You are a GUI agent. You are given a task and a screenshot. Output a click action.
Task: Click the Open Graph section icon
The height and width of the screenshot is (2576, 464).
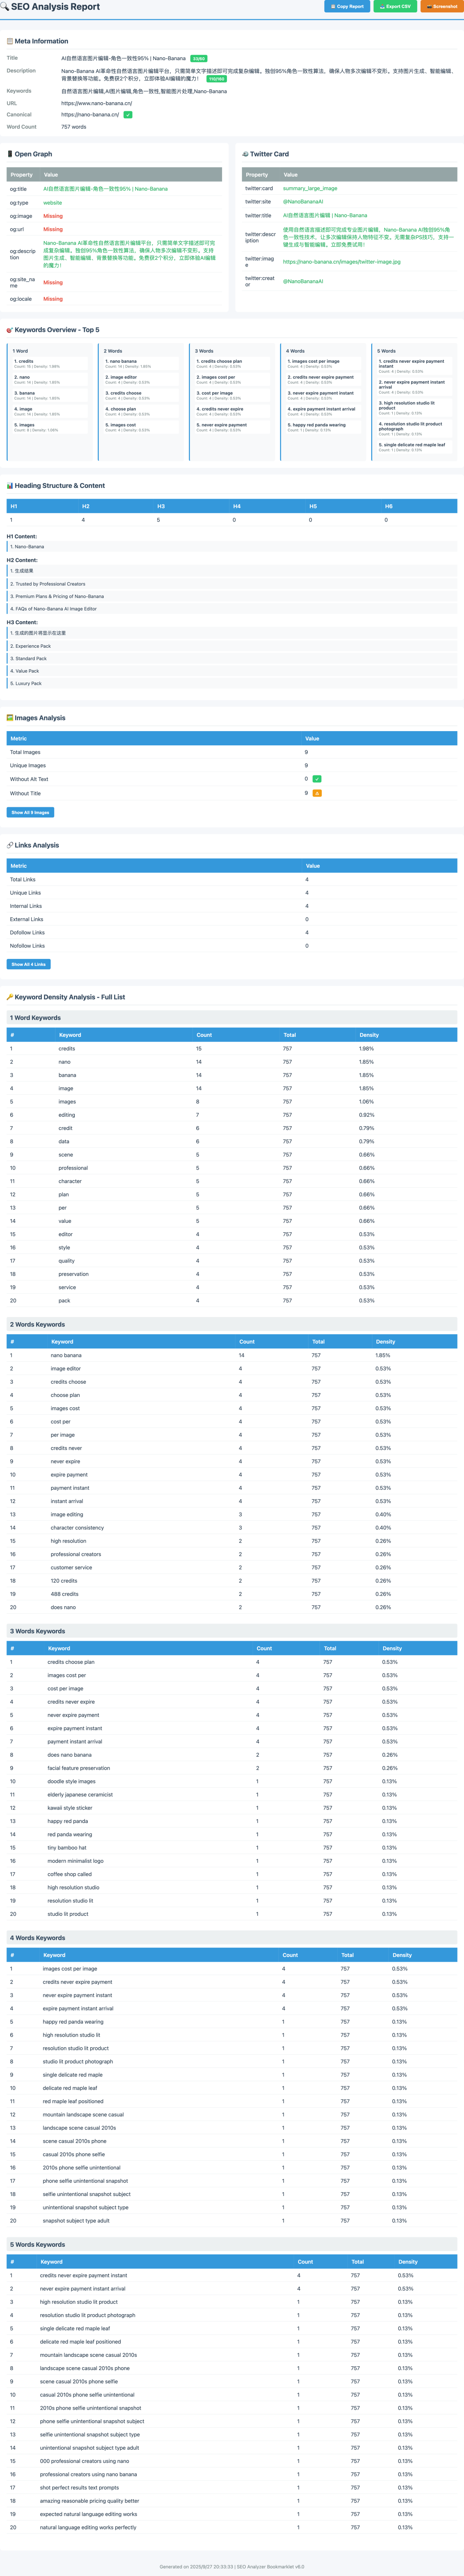pos(10,154)
